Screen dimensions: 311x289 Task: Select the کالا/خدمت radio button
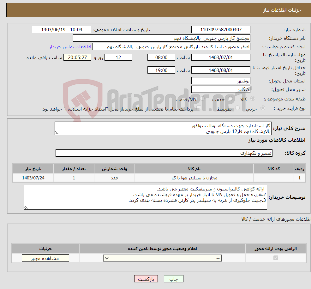202,99
